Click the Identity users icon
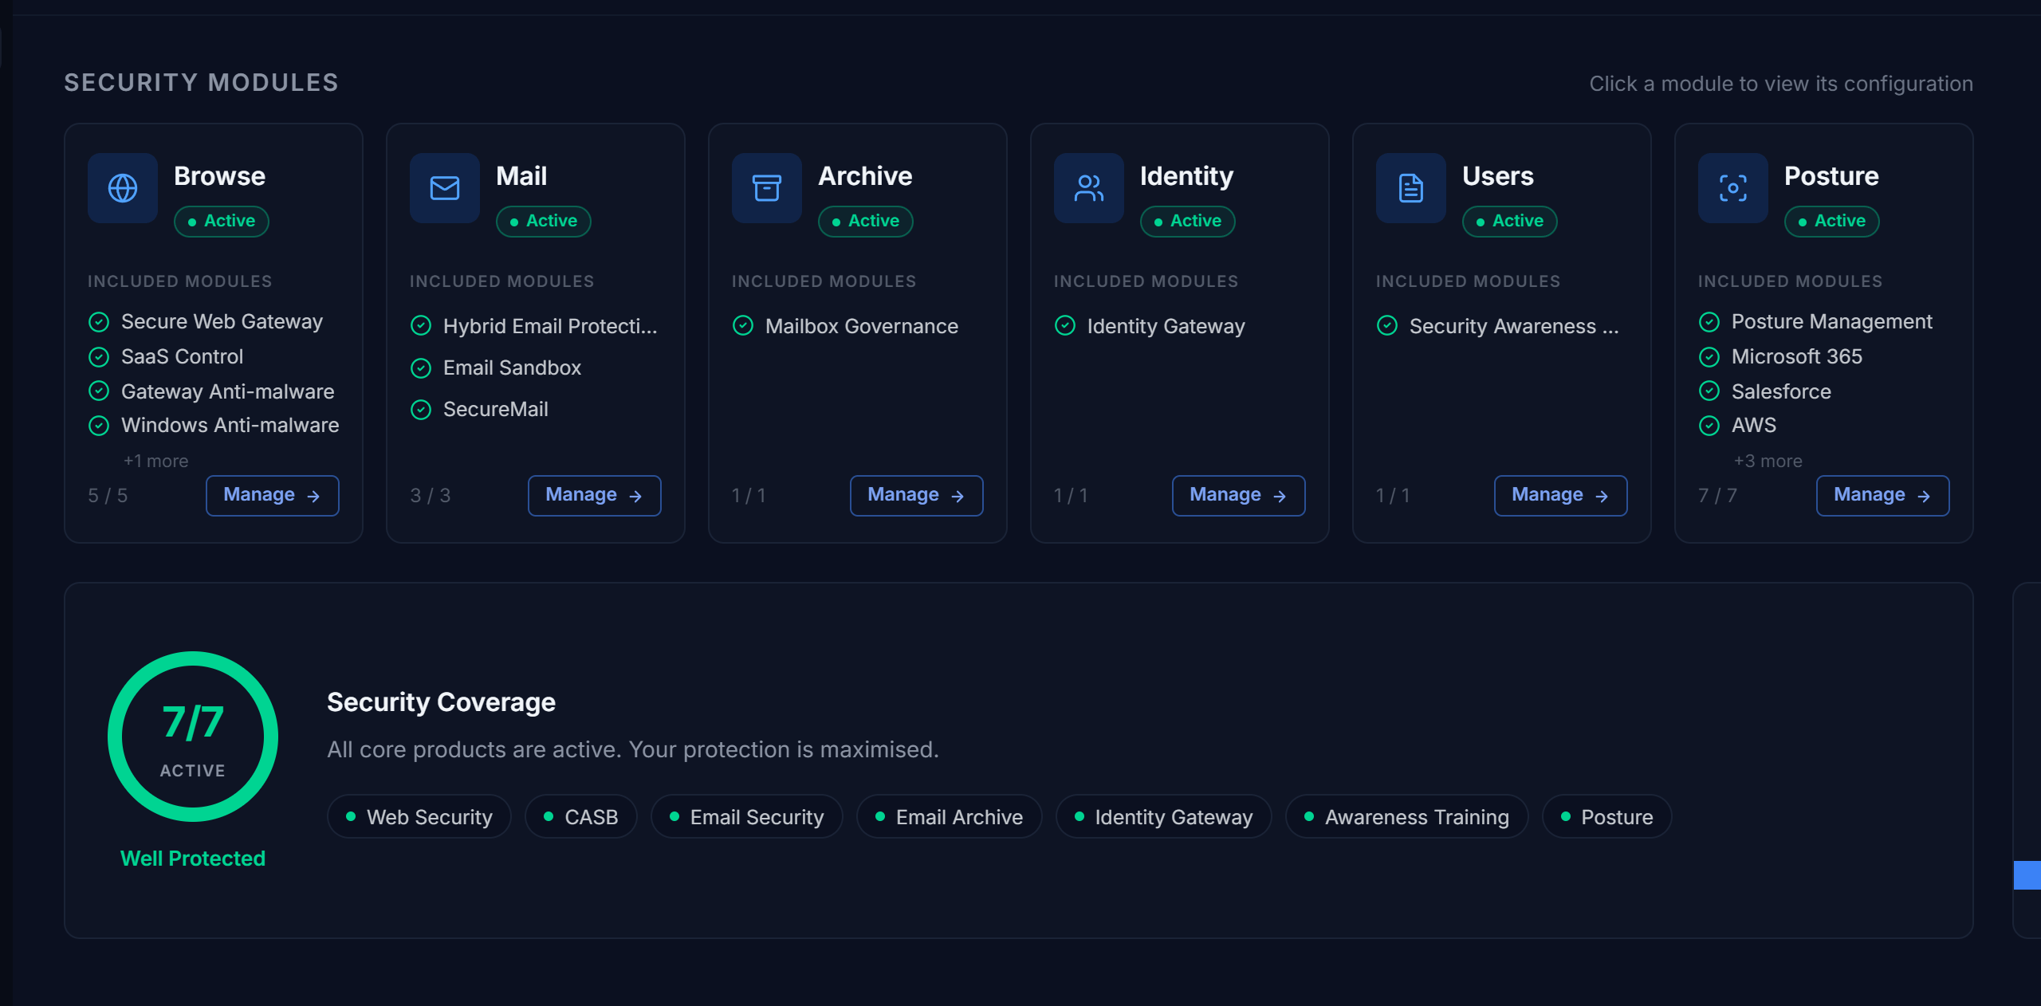Image resolution: width=2041 pixels, height=1006 pixels. [x=1089, y=188]
